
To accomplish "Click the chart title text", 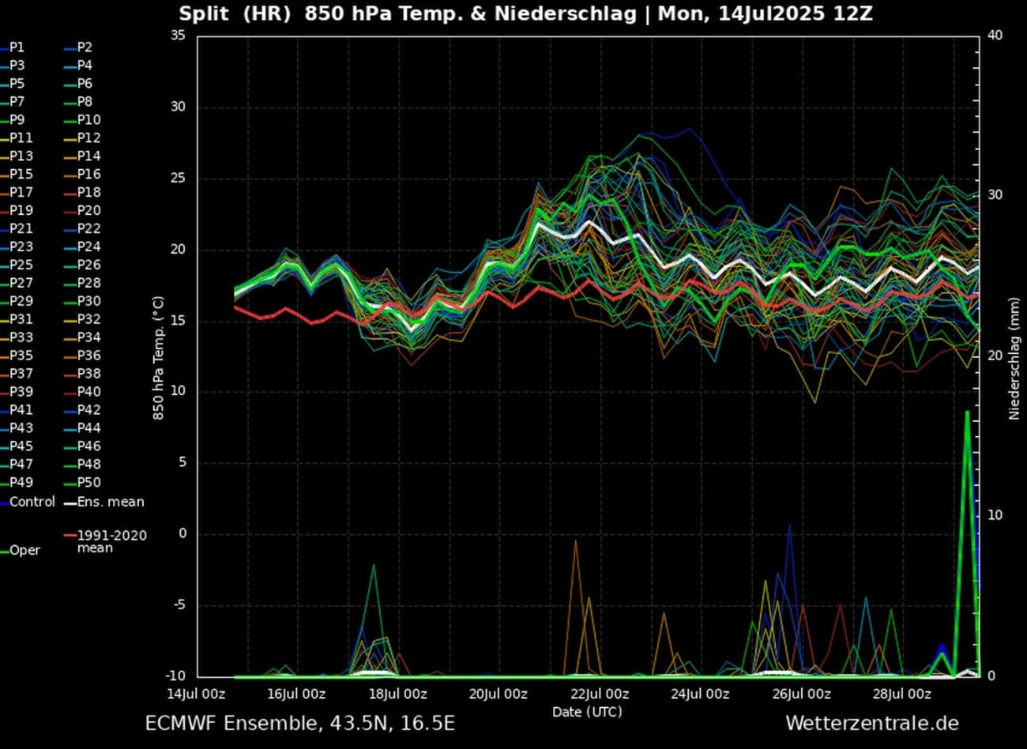I will click(x=525, y=13).
